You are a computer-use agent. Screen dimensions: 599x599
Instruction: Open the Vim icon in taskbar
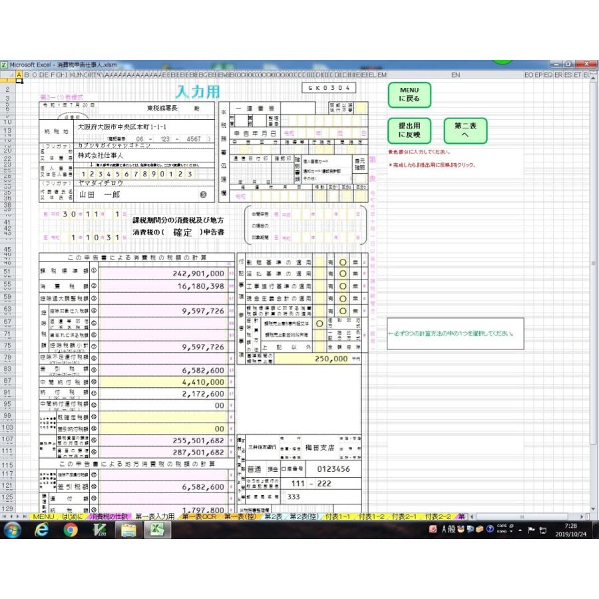pos(100,530)
